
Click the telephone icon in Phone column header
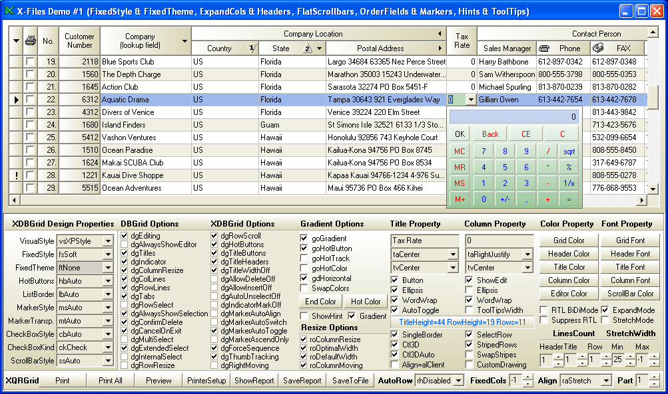pos(544,48)
